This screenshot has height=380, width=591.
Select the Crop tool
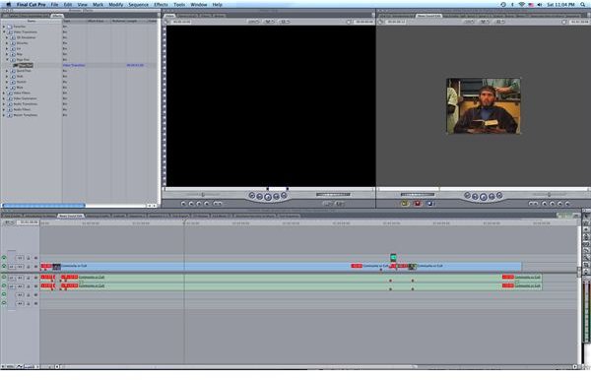pos(586,265)
